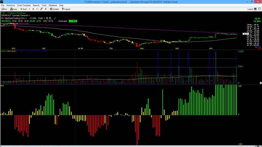This screenshot has width=262, height=147.
Task: Open the Chart Template menu
Action: point(24,5)
